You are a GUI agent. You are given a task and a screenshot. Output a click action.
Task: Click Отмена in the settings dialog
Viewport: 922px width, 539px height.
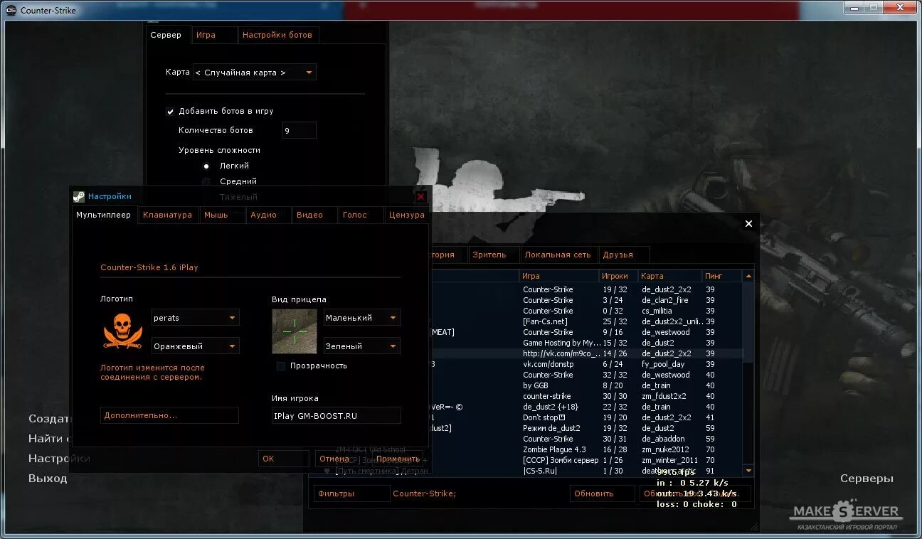[340, 459]
